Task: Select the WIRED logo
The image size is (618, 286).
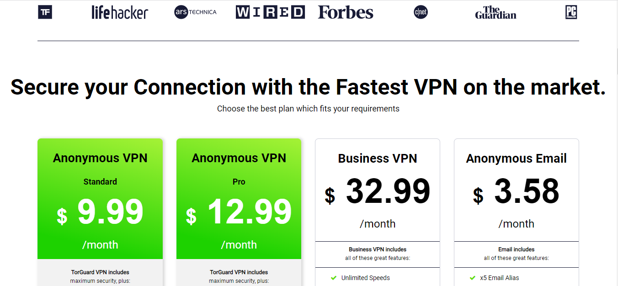Action: (x=270, y=12)
